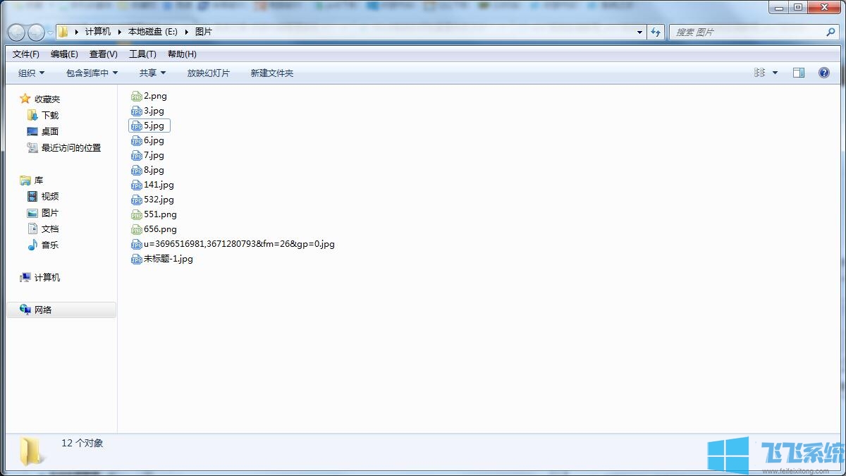Screen dimensions: 846x476
Task: Click the 新建文件夹 button
Action: point(271,73)
